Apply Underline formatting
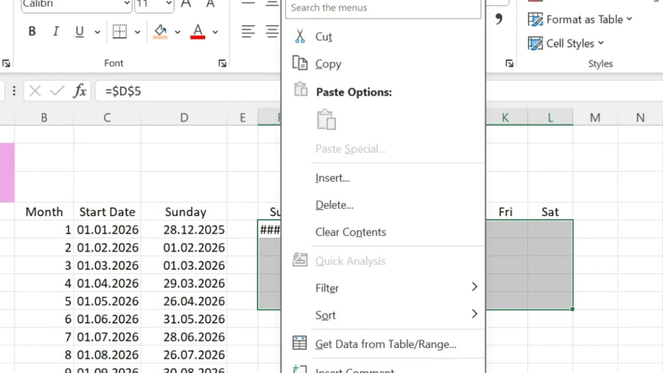The height and width of the screenshot is (373, 663). point(79,32)
